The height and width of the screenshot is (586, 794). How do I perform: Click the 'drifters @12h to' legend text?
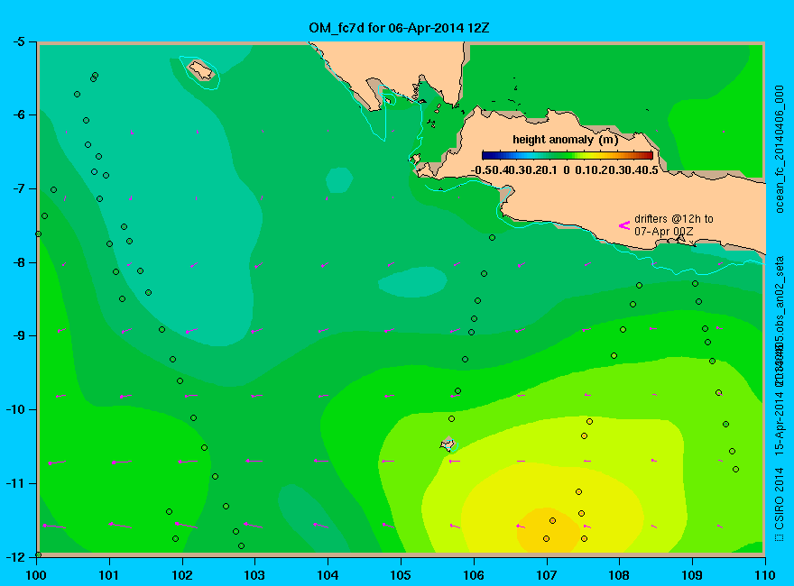click(673, 219)
